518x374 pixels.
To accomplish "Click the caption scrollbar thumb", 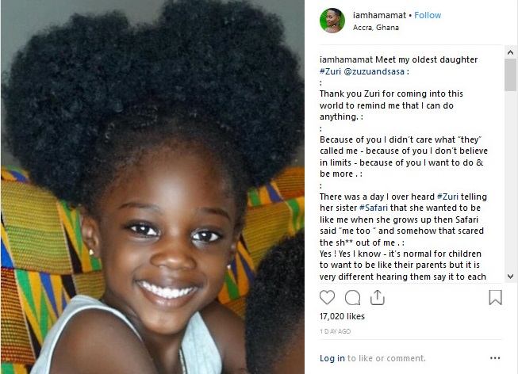I will coord(510,75).
